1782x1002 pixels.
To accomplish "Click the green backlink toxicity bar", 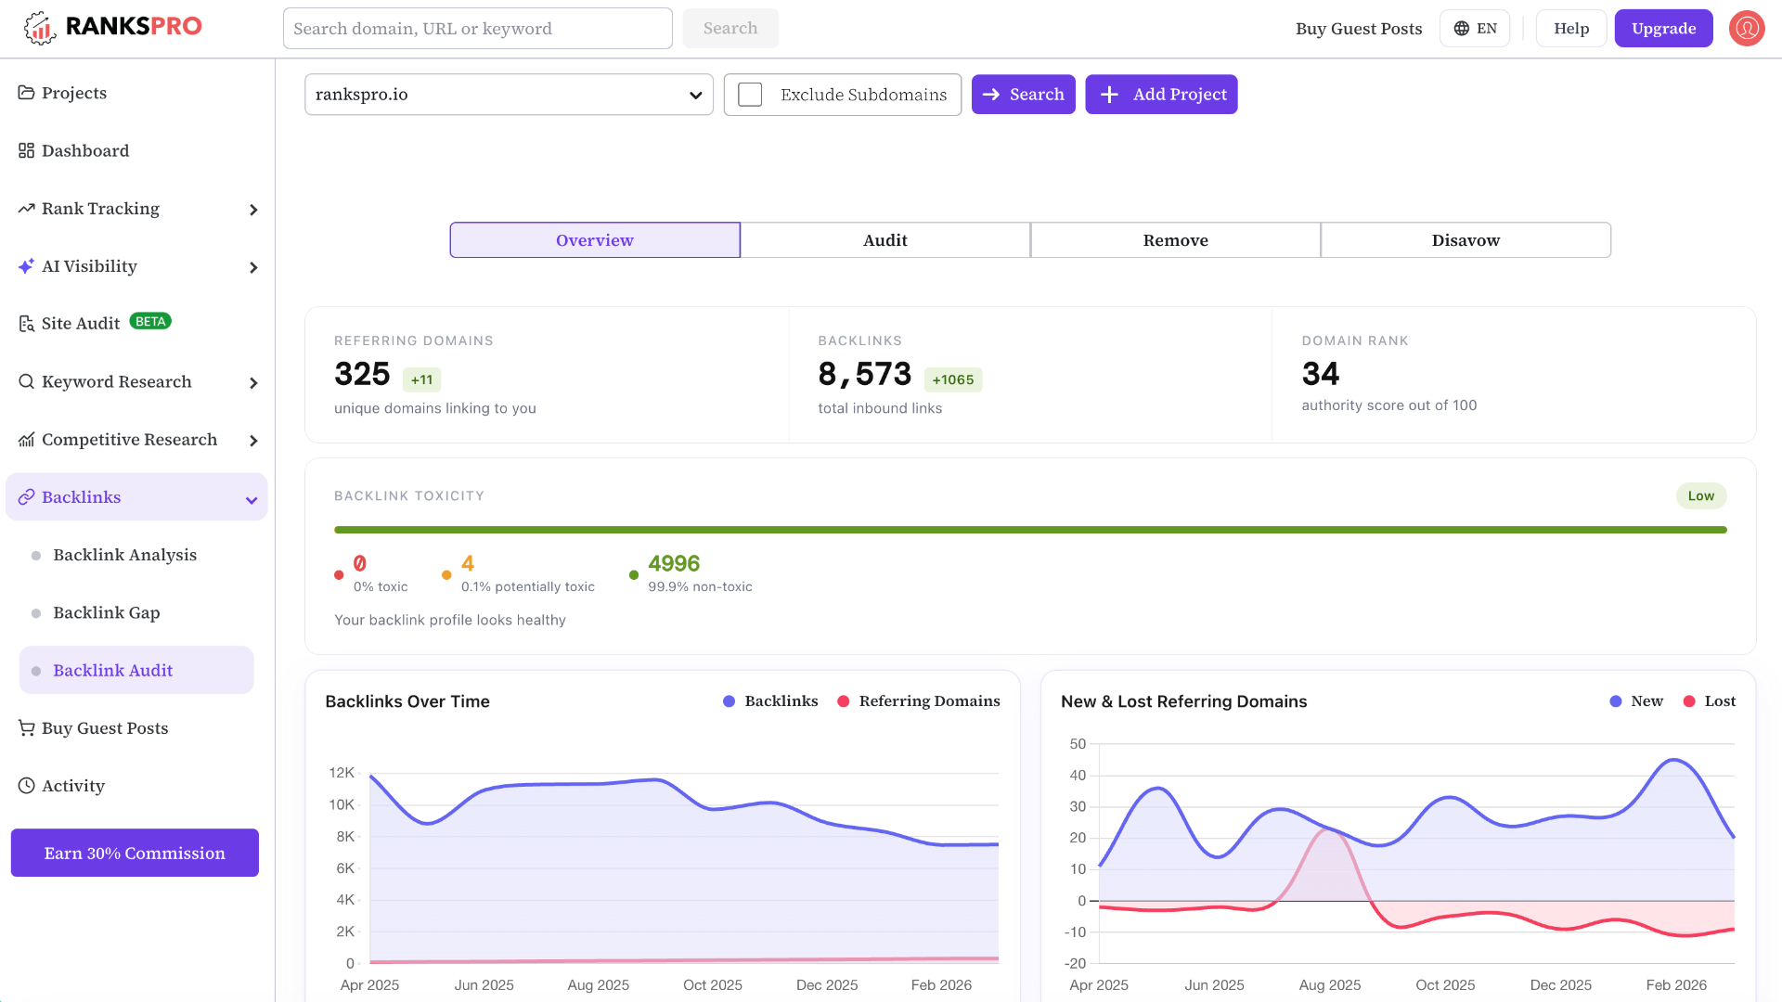I will [x=1030, y=530].
